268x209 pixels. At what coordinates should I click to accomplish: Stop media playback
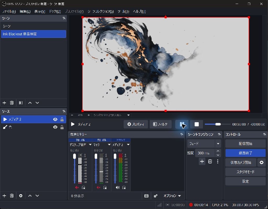(197, 124)
